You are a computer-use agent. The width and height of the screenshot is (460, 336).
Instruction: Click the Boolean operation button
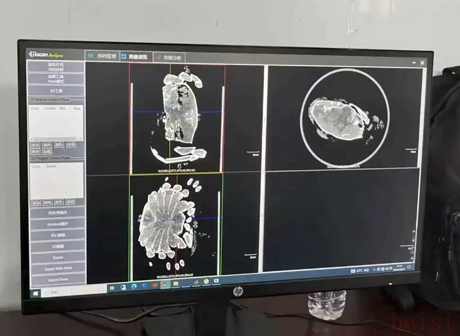pyautogui.click(x=58, y=224)
